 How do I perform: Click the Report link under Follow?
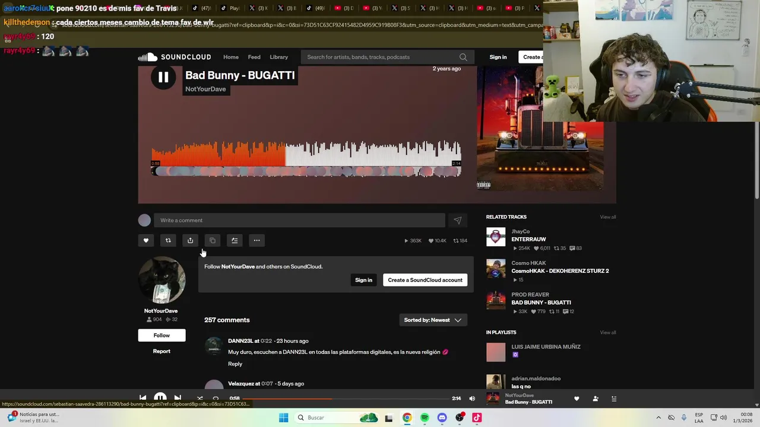[x=161, y=351]
